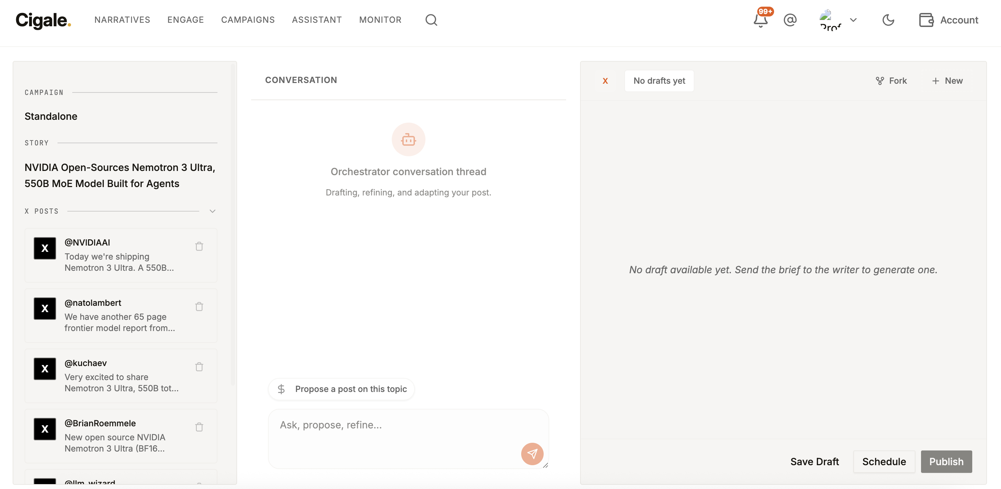
Task: Click the Standalone campaign name
Action: 51,116
